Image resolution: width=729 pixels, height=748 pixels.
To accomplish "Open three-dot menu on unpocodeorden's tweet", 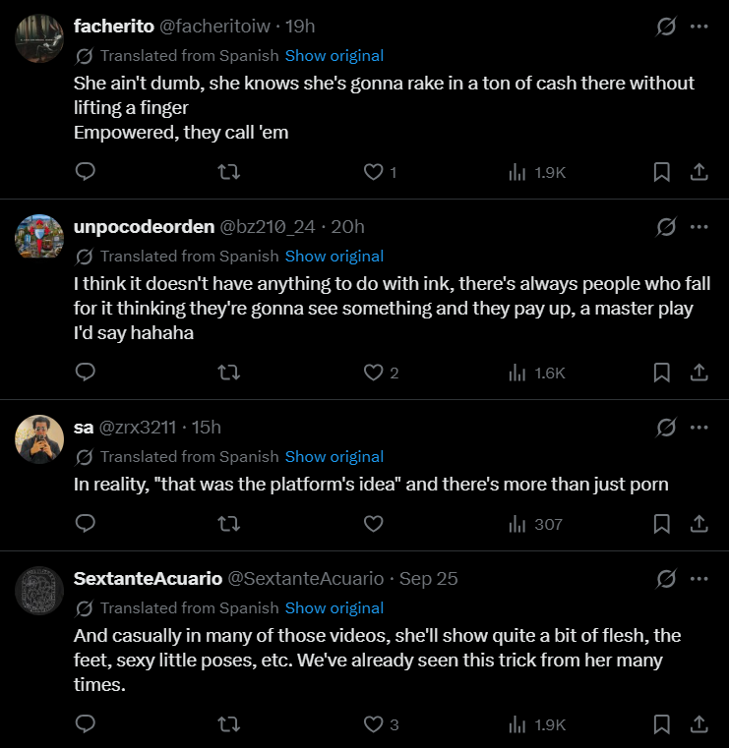I will coord(699,227).
